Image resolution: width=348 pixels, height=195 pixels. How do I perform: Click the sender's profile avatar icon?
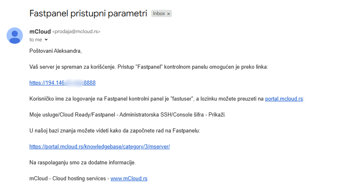coord(15,36)
